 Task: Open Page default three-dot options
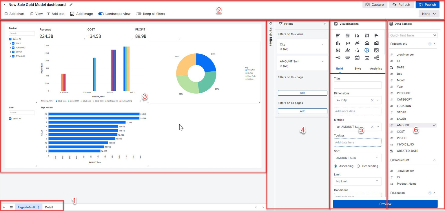tap(39, 207)
